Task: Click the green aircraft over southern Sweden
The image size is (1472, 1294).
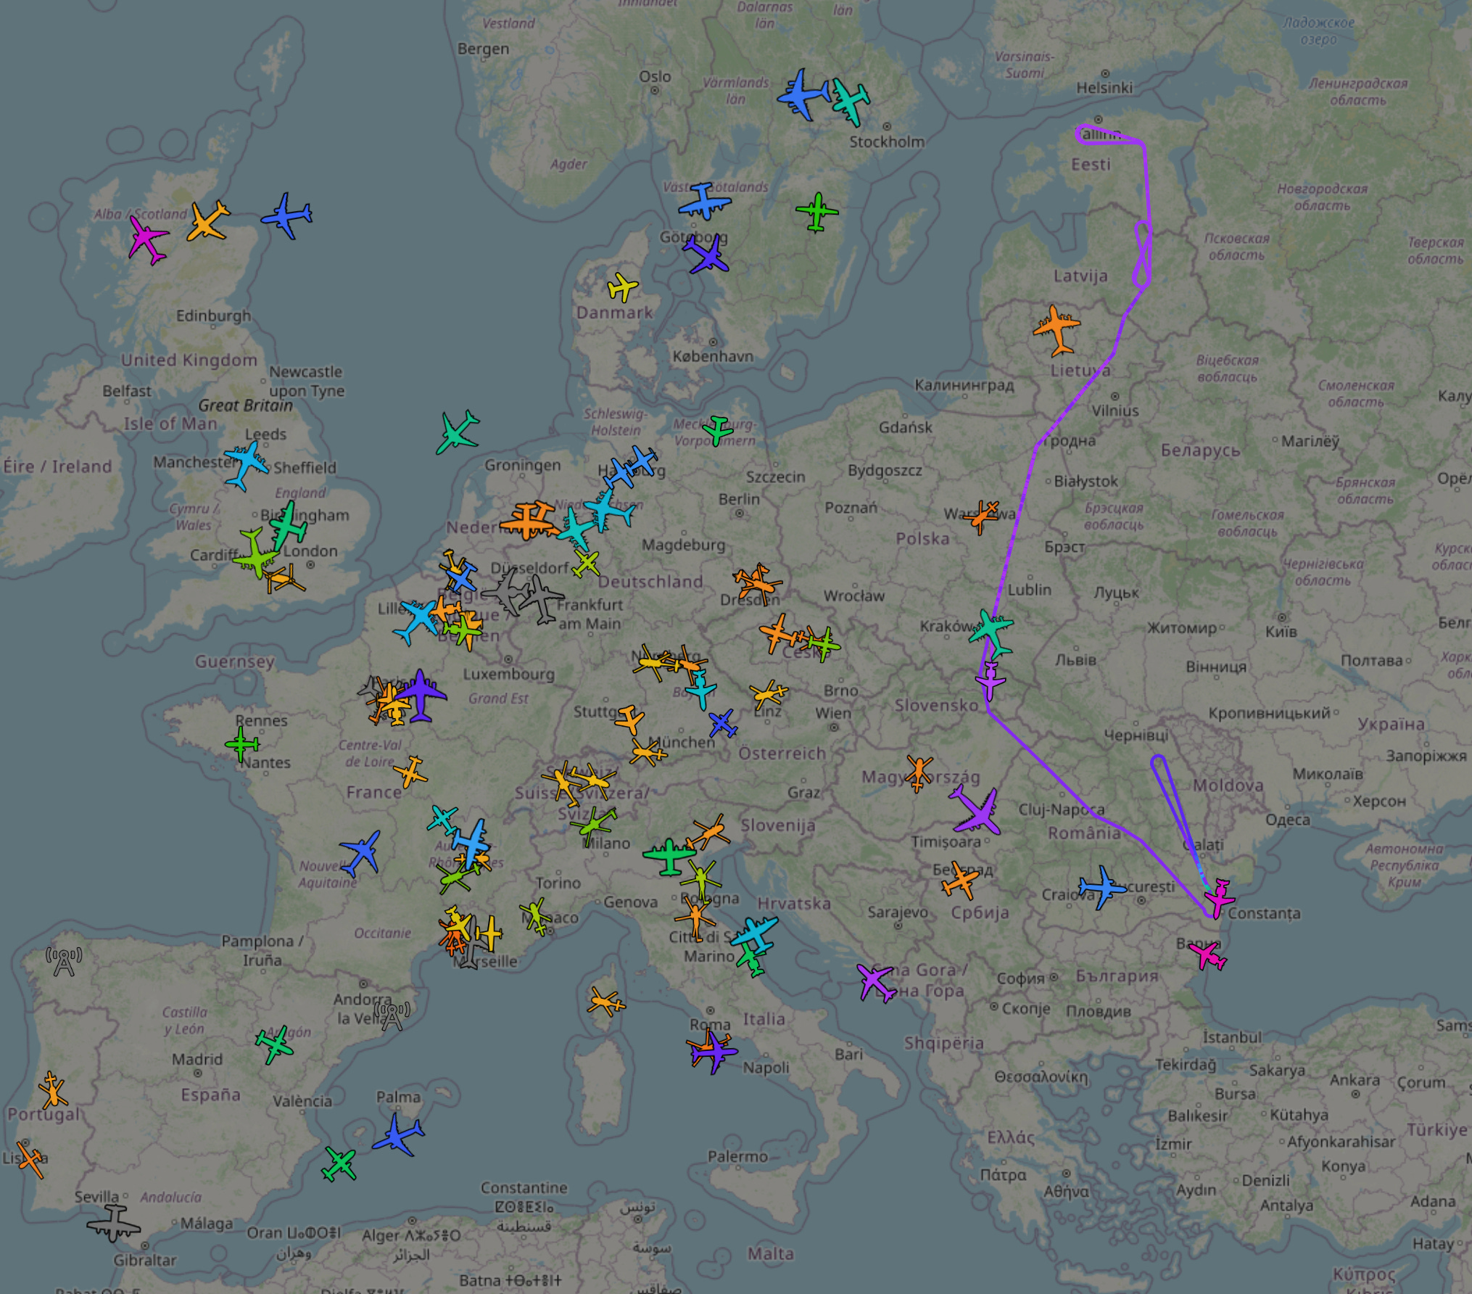Action: point(817,212)
